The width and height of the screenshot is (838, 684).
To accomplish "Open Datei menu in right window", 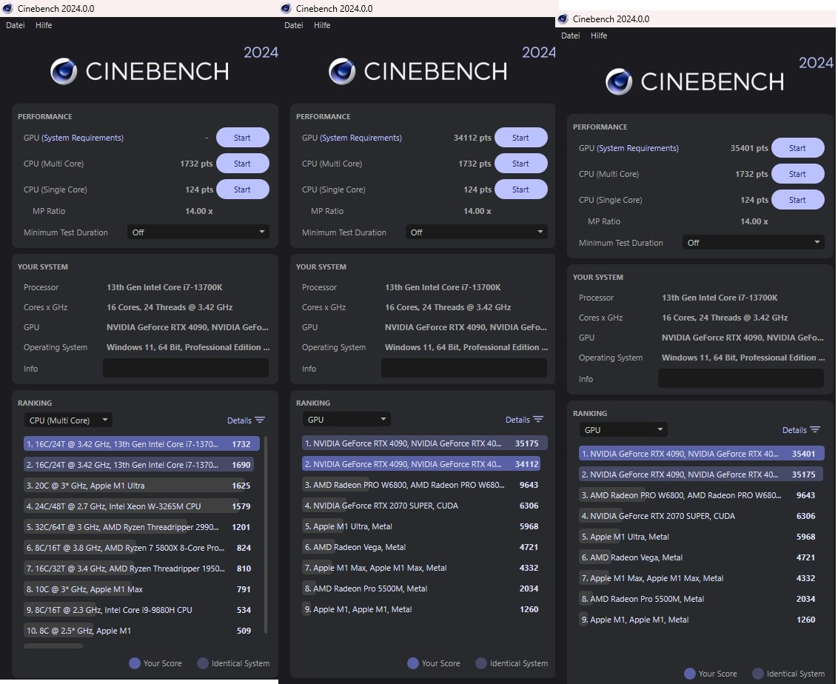I will click(571, 36).
